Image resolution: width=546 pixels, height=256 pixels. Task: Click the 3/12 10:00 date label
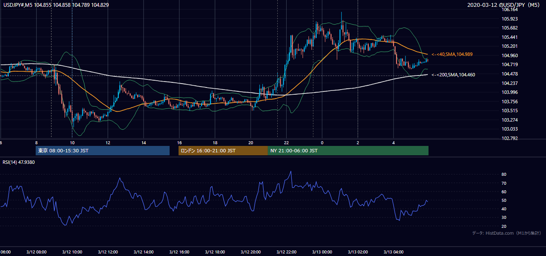[x=72, y=252]
